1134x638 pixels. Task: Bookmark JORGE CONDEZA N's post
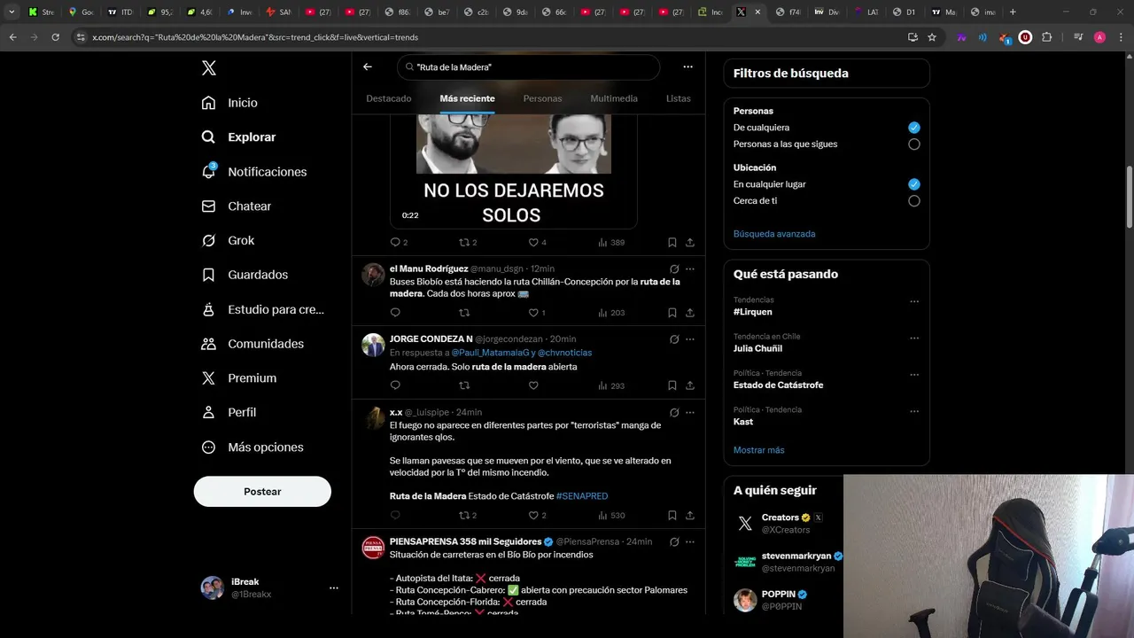coord(672,385)
